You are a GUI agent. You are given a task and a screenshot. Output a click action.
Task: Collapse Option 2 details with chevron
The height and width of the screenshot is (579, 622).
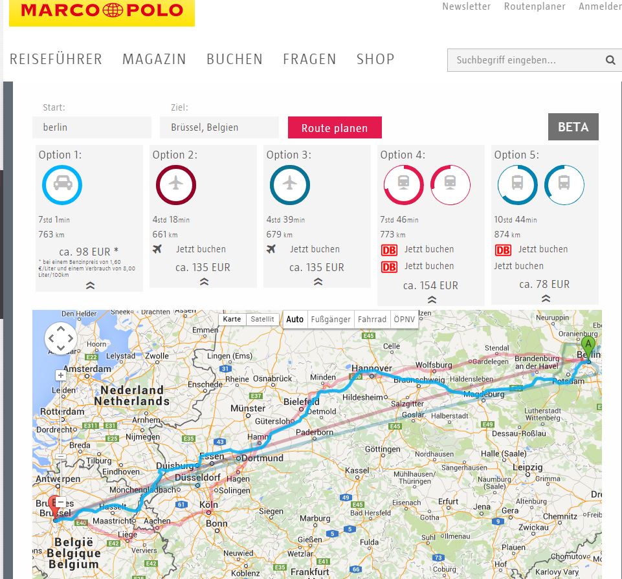pyautogui.click(x=205, y=281)
